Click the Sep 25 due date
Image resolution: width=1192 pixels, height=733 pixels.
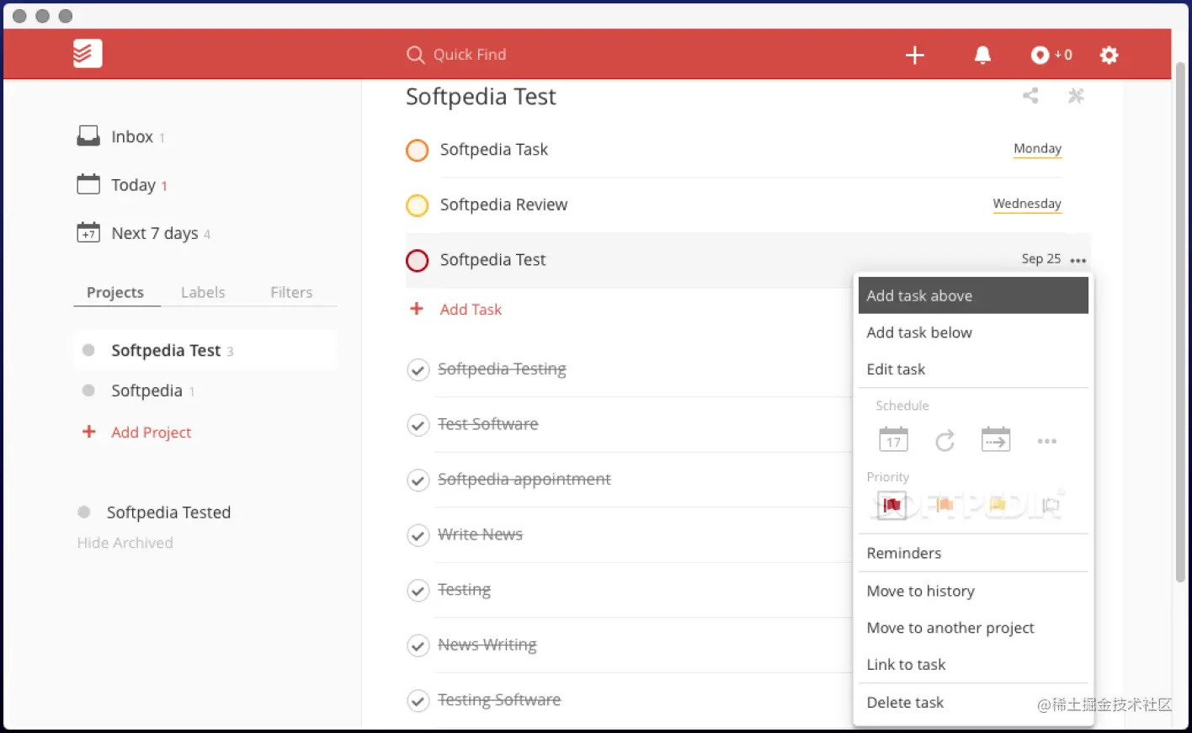(1041, 259)
